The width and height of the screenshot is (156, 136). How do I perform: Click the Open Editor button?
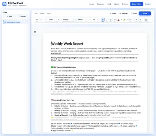[x=136, y=4]
